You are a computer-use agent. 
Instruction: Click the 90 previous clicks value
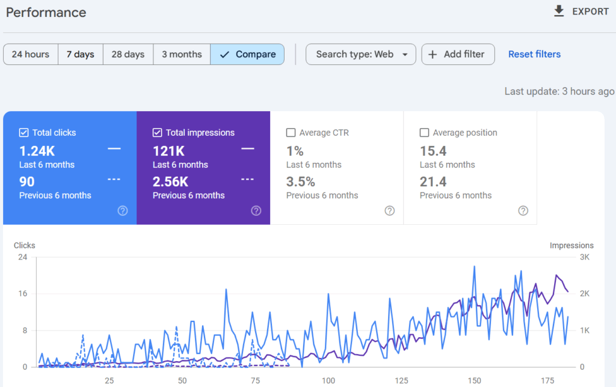pos(26,181)
